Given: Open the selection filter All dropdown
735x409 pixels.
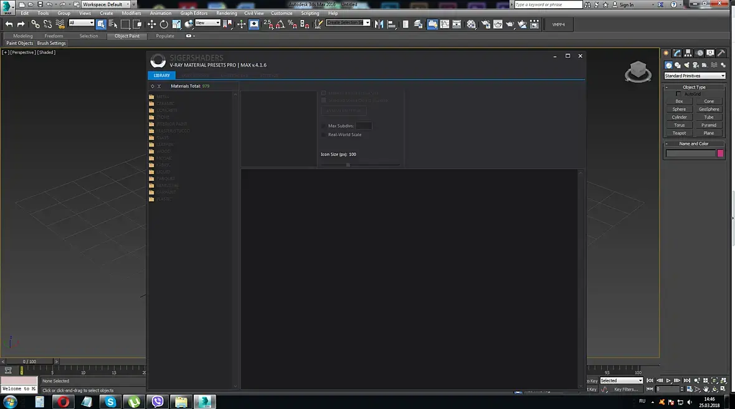Looking at the screenshot, I should pos(82,22).
